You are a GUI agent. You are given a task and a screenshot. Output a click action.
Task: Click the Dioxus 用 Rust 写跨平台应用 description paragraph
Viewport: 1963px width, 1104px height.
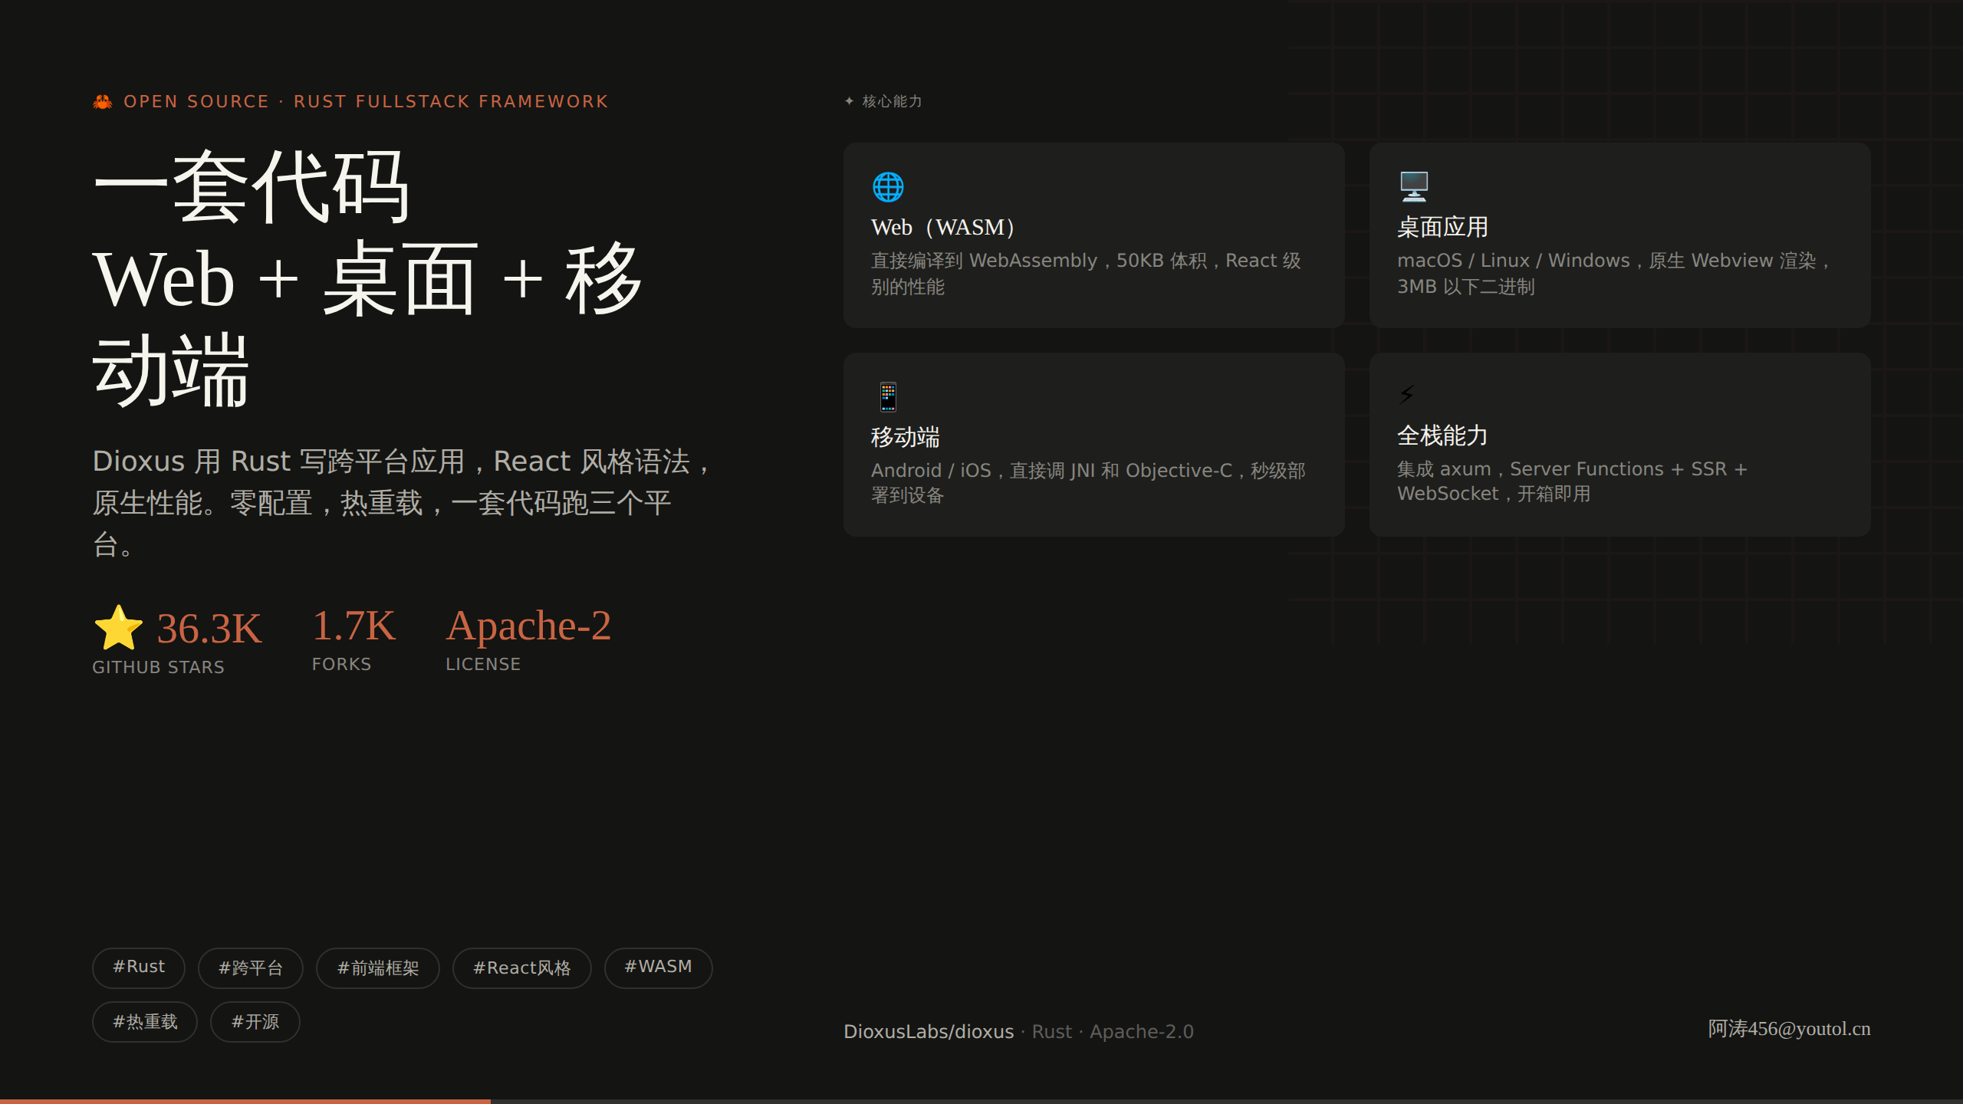402,503
